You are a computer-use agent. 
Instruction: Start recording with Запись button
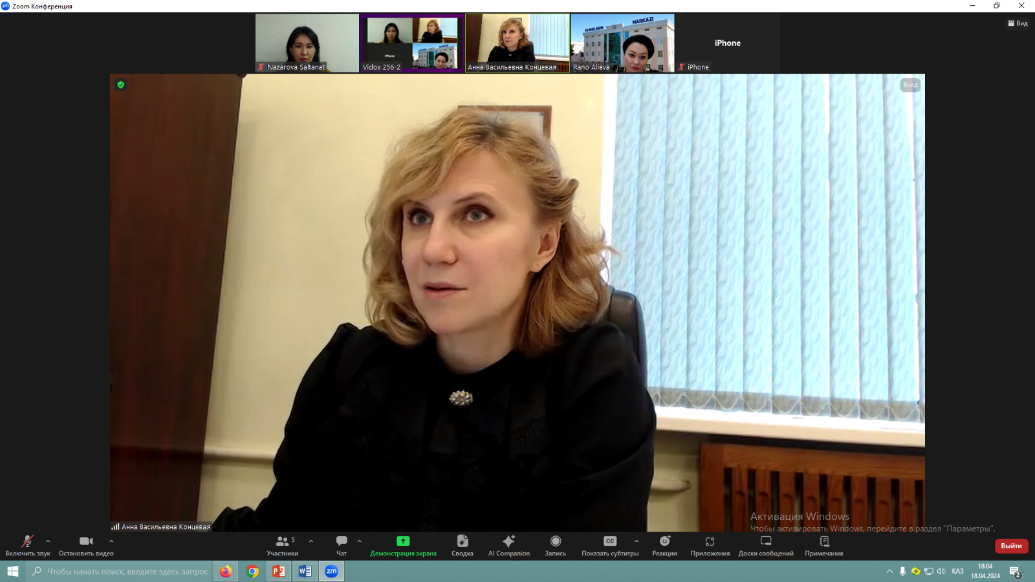(555, 544)
